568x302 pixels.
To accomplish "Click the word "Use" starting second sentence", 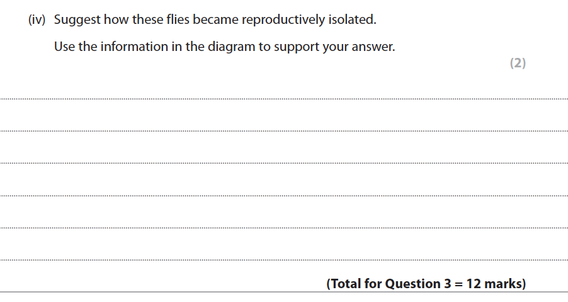I will click(x=64, y=47).
